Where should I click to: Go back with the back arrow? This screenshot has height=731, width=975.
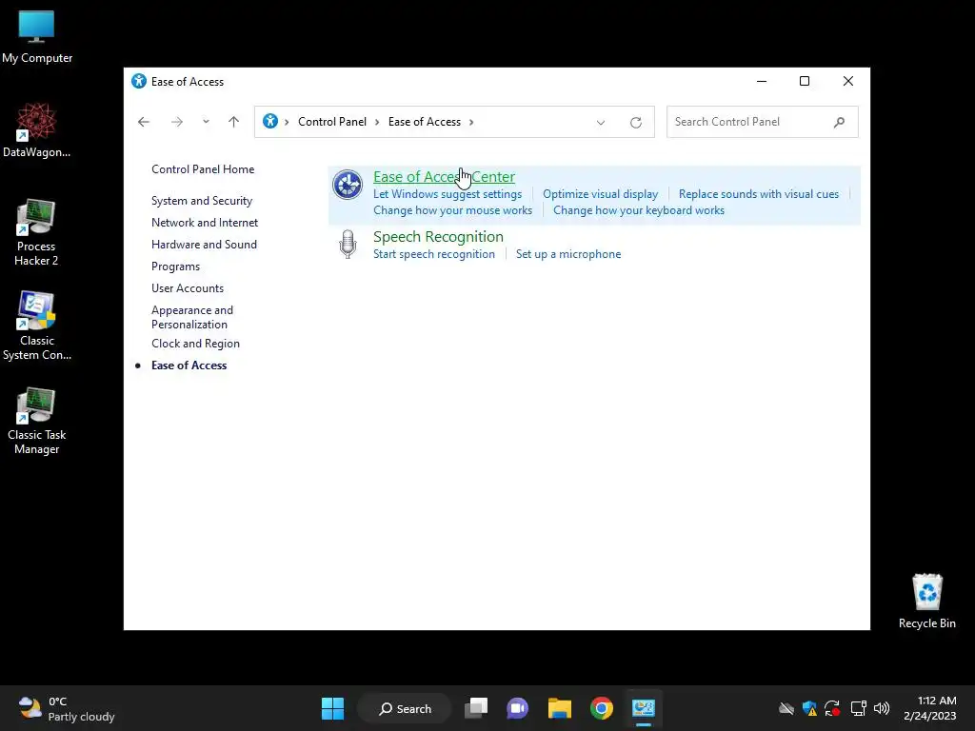point(144,122)
